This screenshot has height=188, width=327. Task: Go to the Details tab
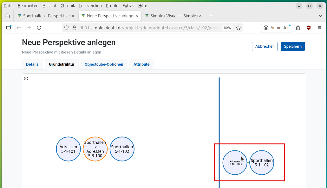tap(32, 64)
